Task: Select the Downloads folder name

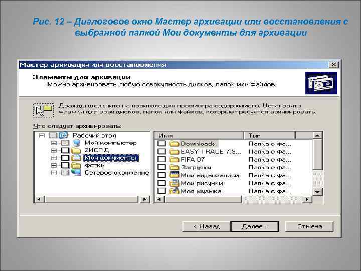Action: [x=198, y=144]
